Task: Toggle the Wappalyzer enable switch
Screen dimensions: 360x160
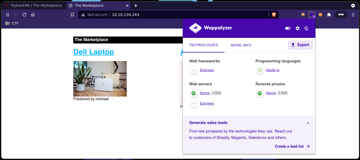Action: pos(288,28)
